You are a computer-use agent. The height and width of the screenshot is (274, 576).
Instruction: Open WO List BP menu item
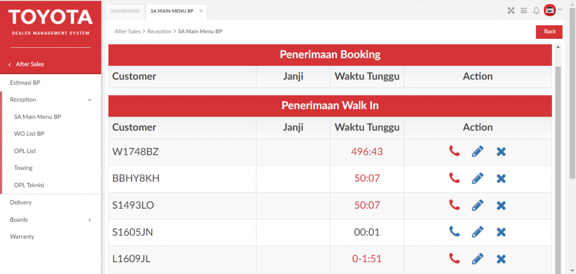[x=29, y=134]
